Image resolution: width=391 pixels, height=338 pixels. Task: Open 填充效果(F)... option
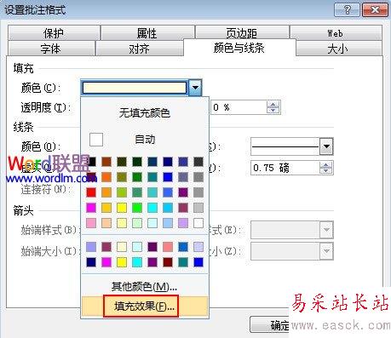(145, 306)
